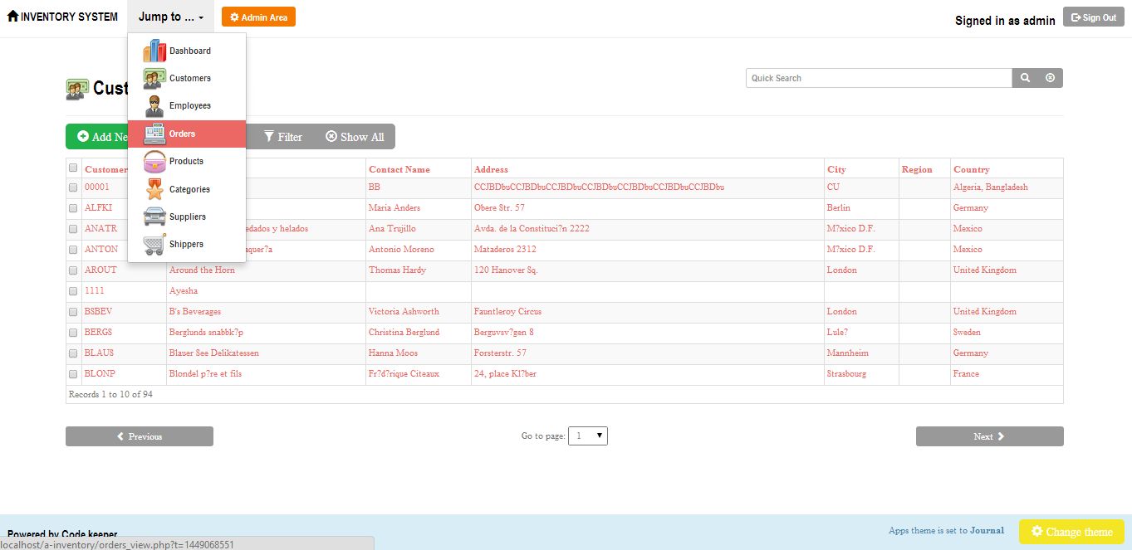Image resolution: width=1132 pixels, height=550 pixels.
Task: Tick the AROUT row checkbox
Action: 73,270
